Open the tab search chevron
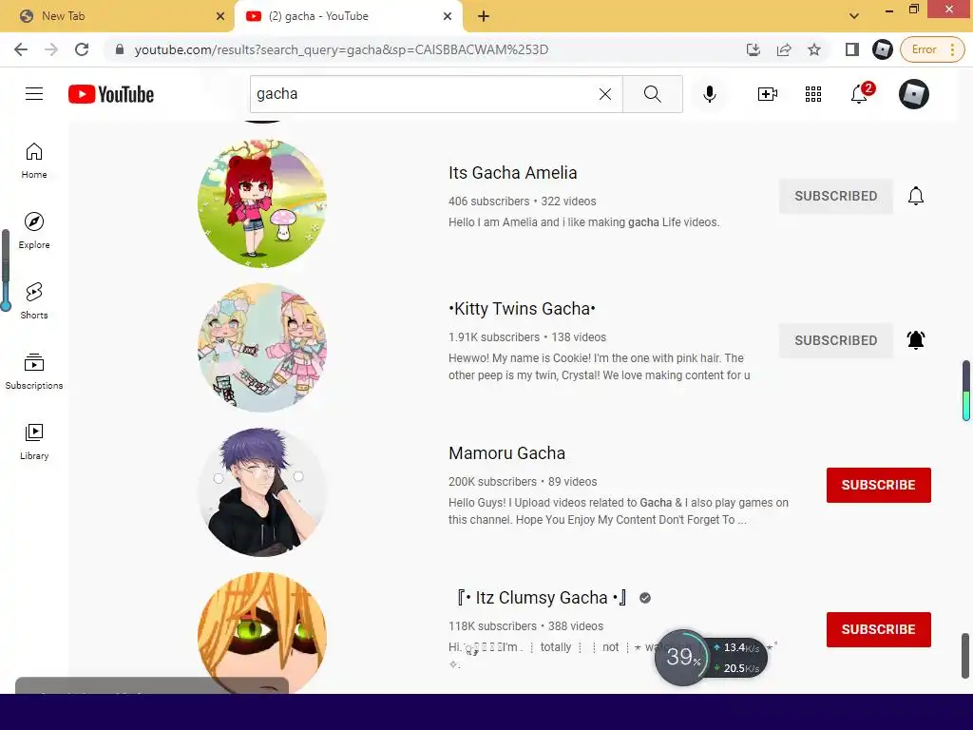The width and height of the screenshot is (973, 730). [854, 16]
